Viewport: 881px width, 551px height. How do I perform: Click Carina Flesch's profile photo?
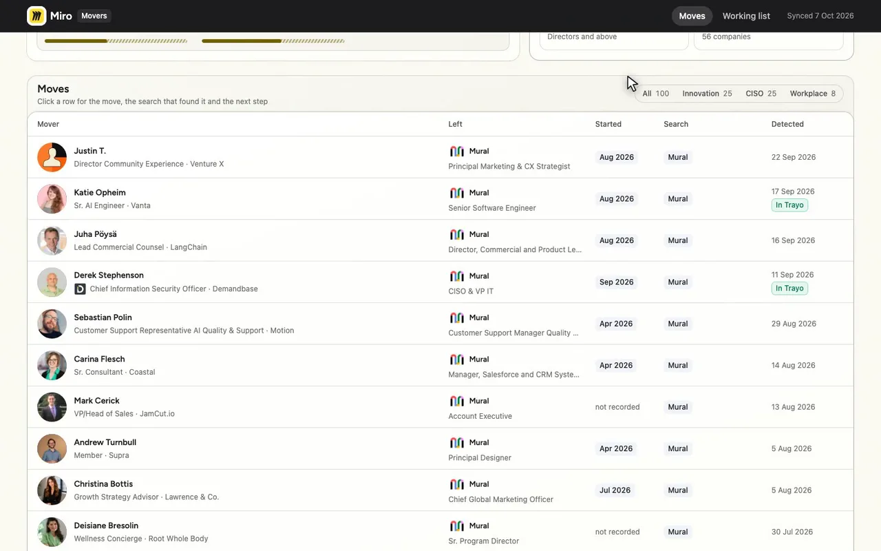[52, 366]
